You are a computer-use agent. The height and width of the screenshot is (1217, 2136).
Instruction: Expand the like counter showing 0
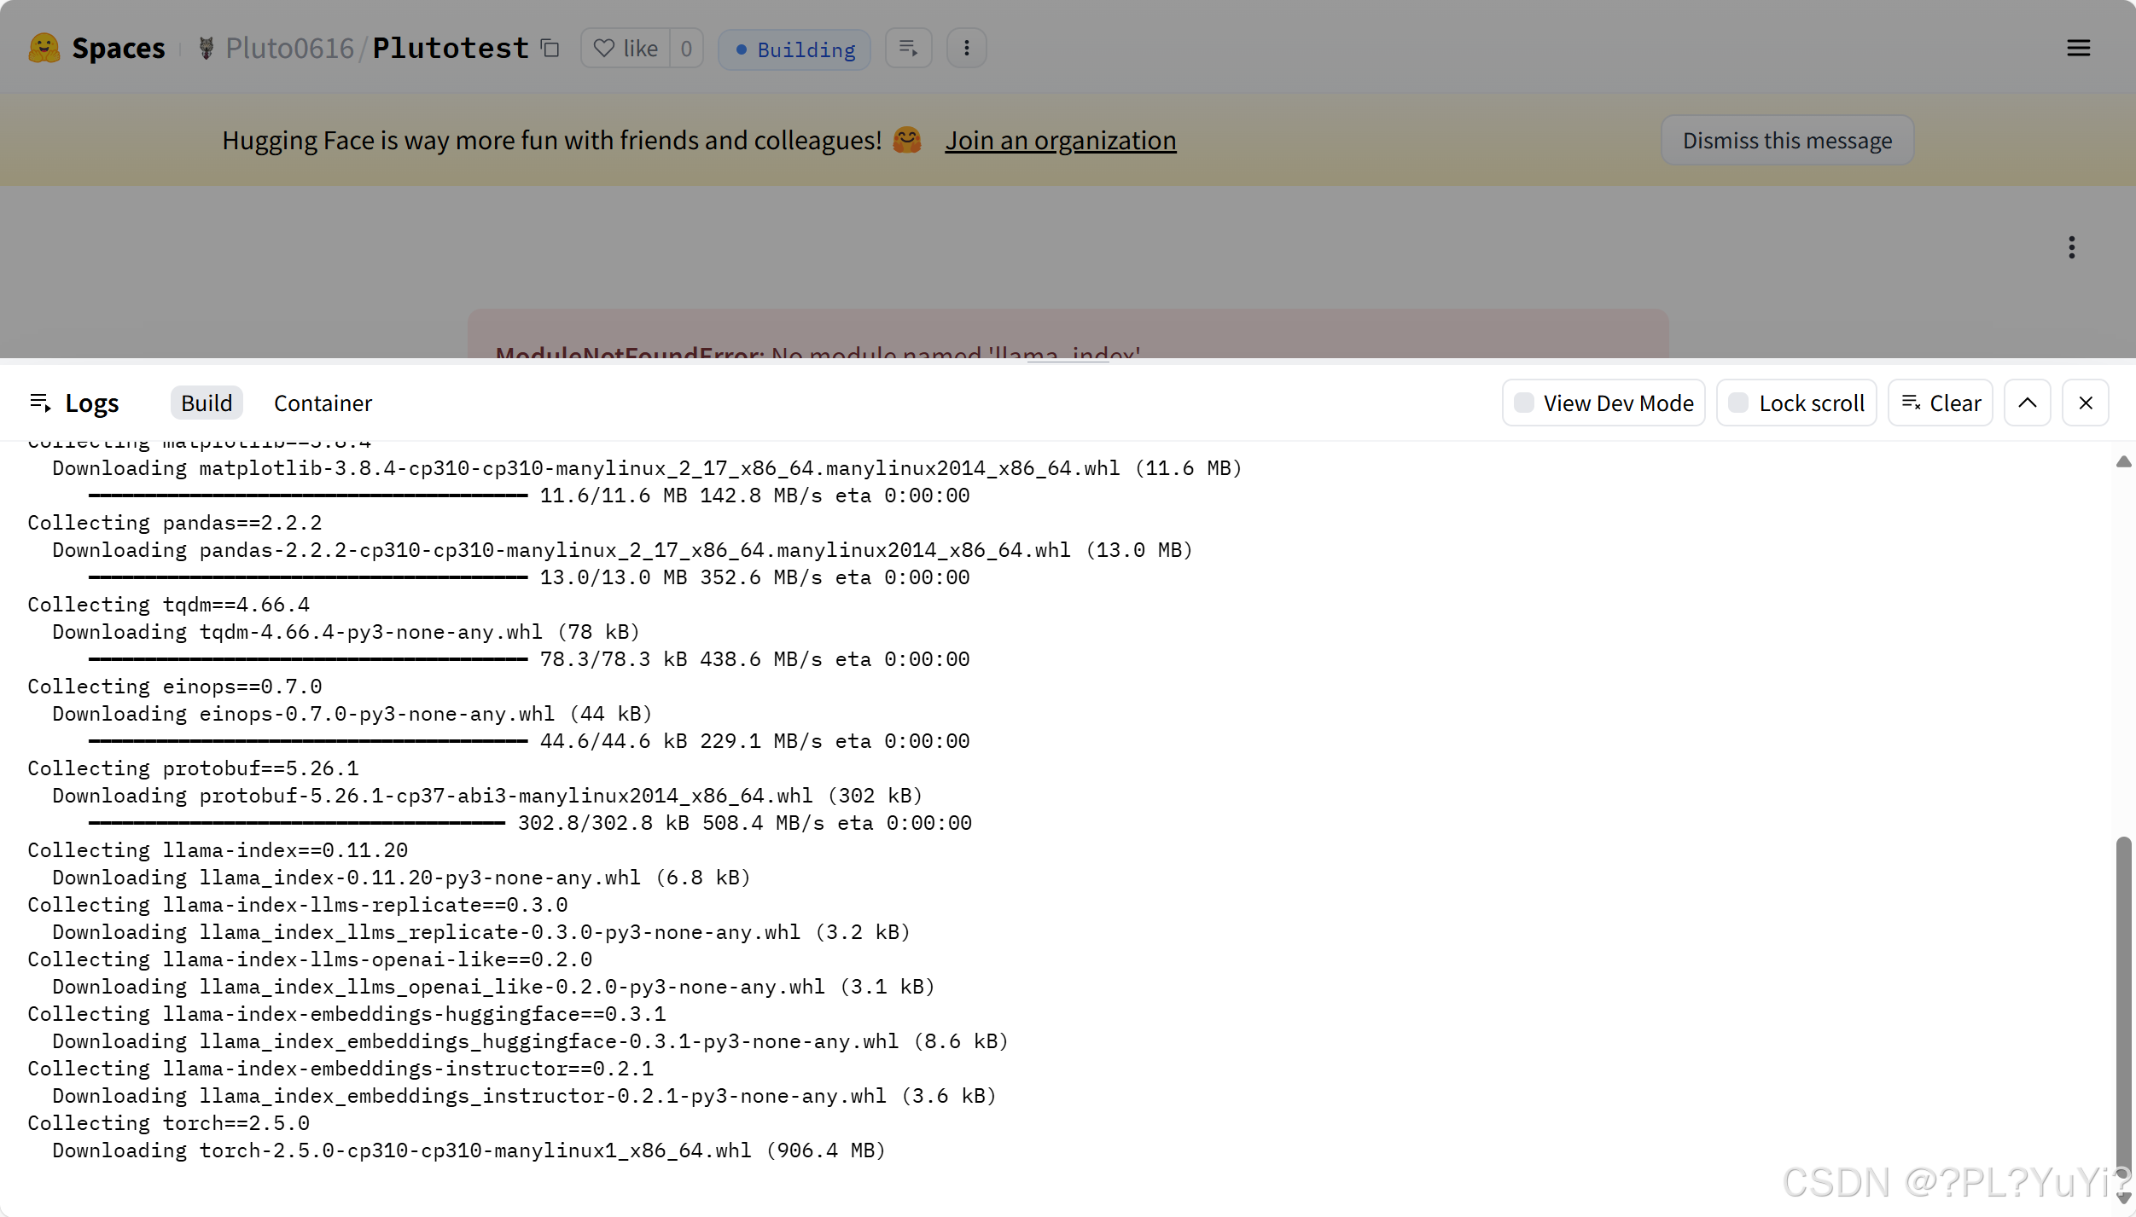[686, 48]
